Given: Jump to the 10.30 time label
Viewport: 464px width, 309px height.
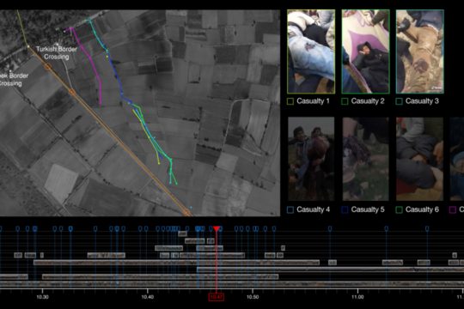Looking at the screenshot, I should (x=42, y=297).
